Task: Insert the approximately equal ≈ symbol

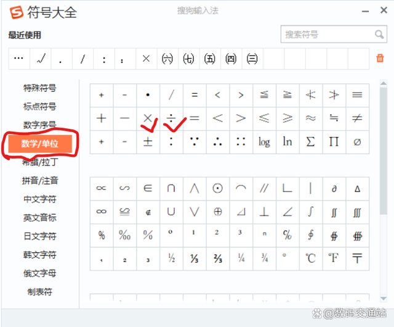Action: click(x=310, y=118)
